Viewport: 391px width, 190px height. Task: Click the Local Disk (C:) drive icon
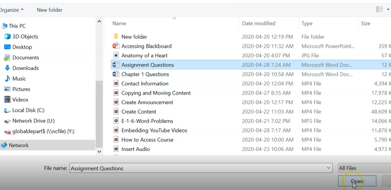(7, 110)
